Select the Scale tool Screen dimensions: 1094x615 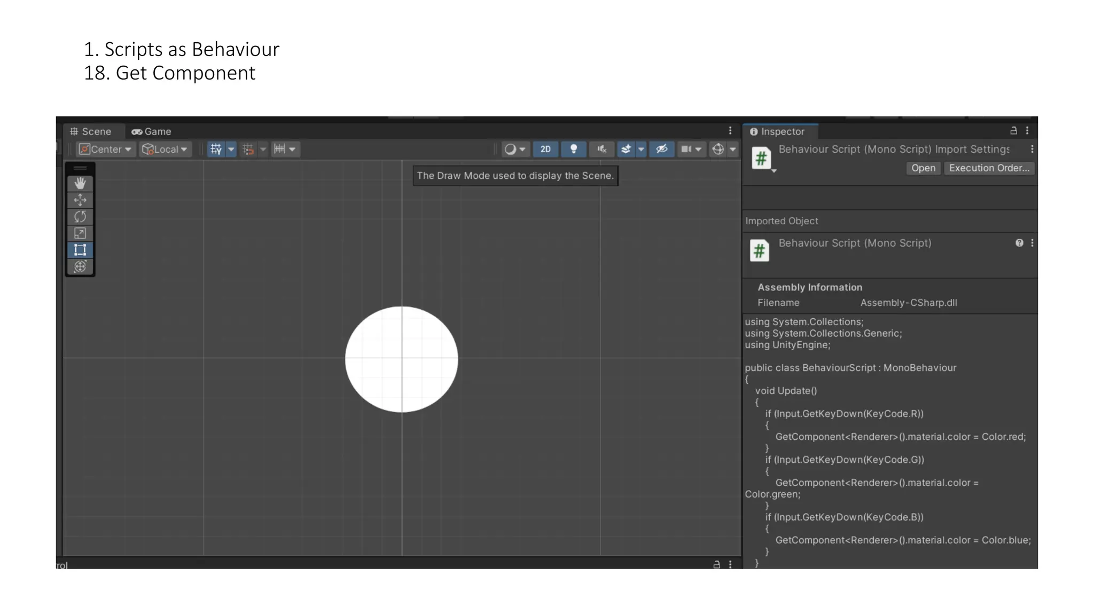pos(80,233)
